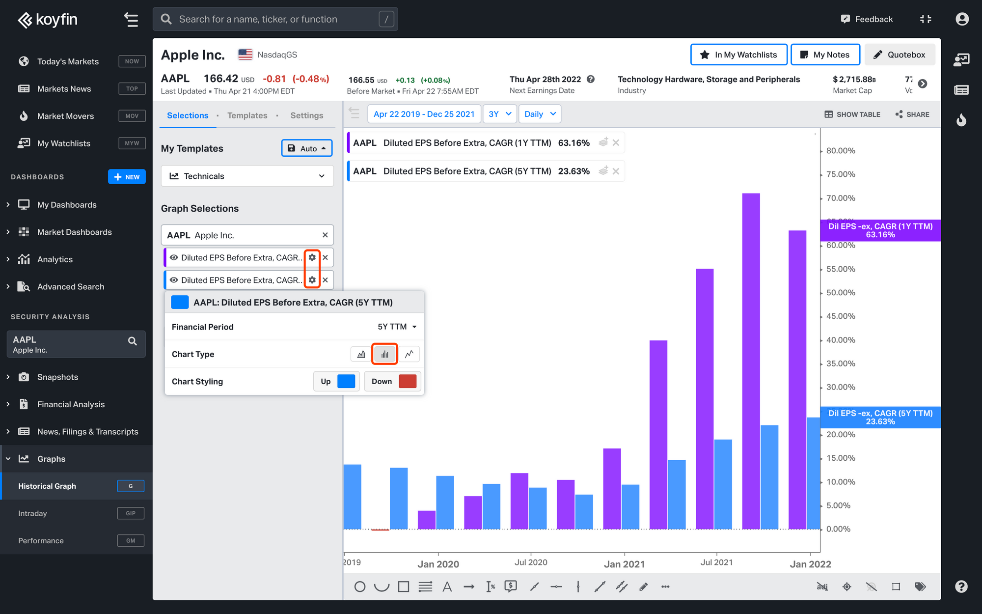
Task: Choose the area chart type
Action: [361, 354]
